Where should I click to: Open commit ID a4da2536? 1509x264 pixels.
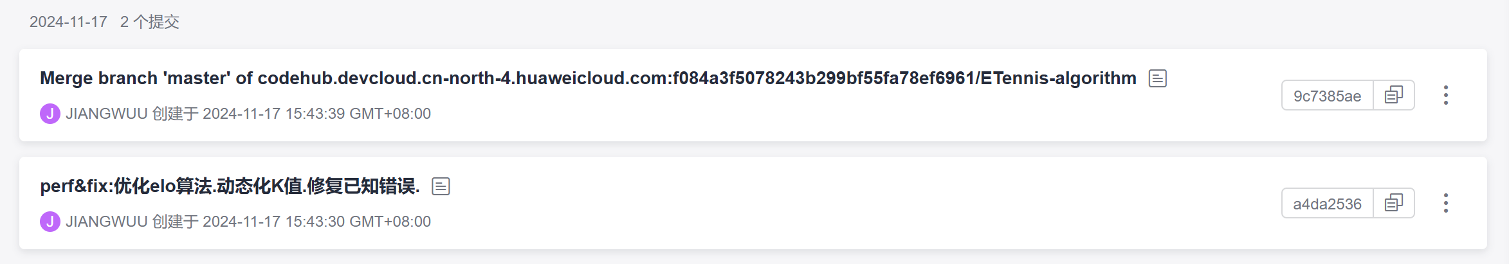[1327, 204]
